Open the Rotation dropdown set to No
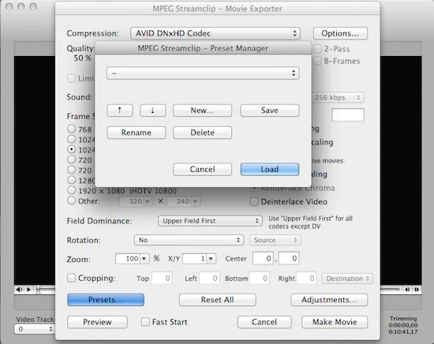434x344 pixels. point(189,240)
